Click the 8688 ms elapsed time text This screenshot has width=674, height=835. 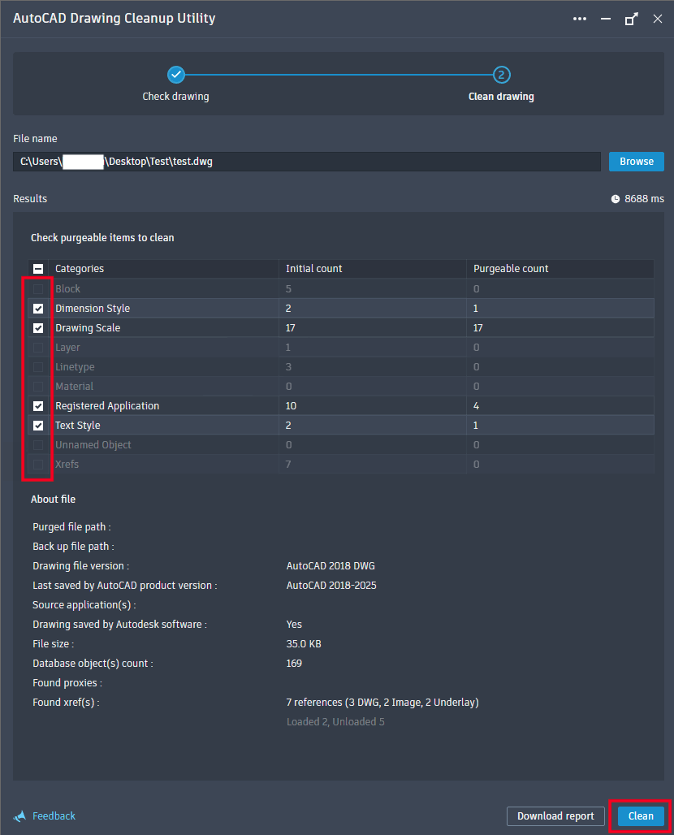[x=644, y=199]
